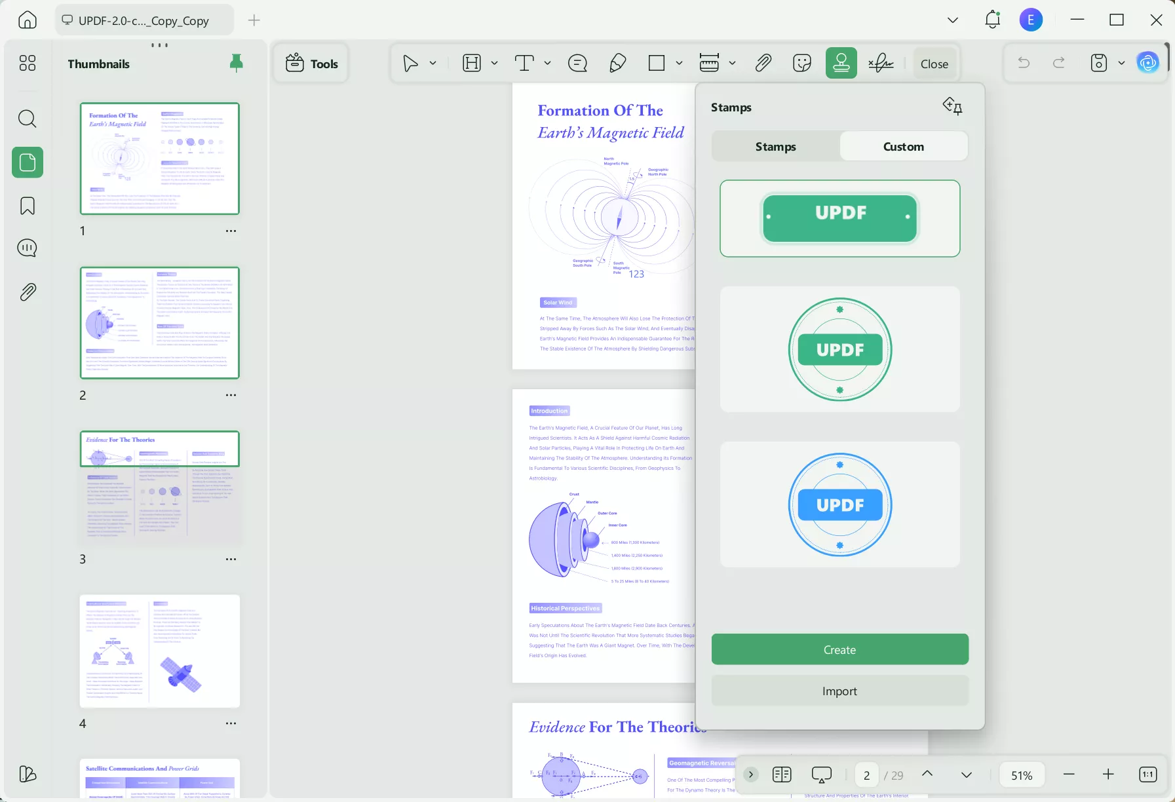1175x802 pixels.
Task: Switch to the Custom tab
Action: tap(904, 147)
